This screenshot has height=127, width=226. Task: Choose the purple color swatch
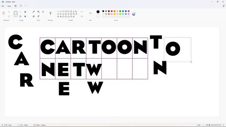[x=129, y=11]
